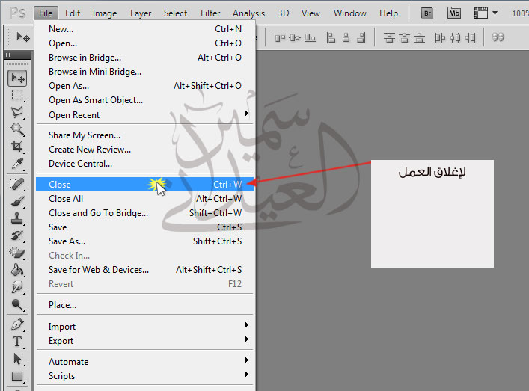Open the View menu
The height and width of the screenshot is (391, 529).
click(x=311, y=13)
